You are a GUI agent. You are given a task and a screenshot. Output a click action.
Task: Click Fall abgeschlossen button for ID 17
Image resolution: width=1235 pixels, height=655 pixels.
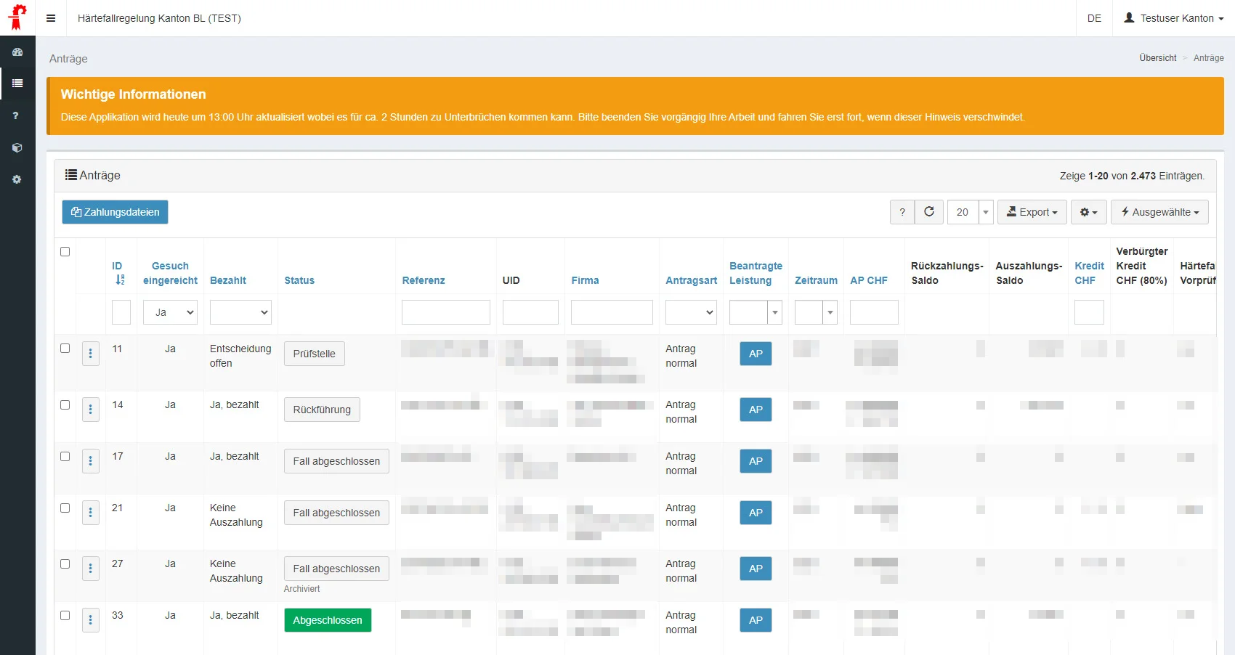coord(336,461)
